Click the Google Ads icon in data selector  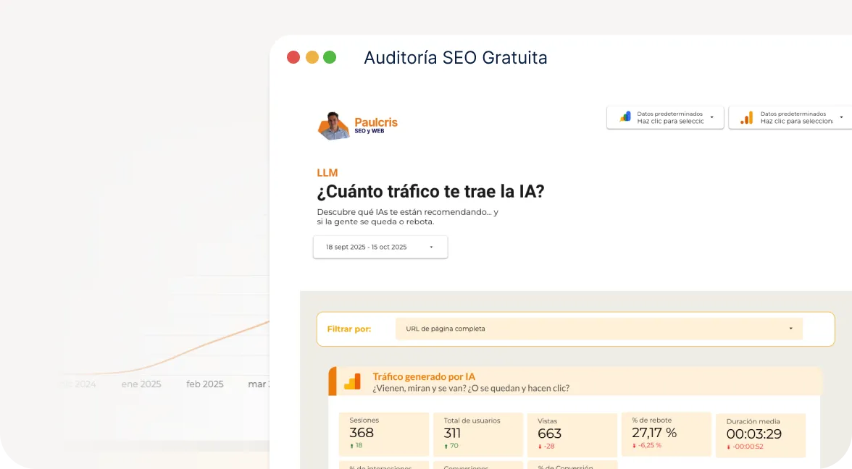click(x=625, y=117)
